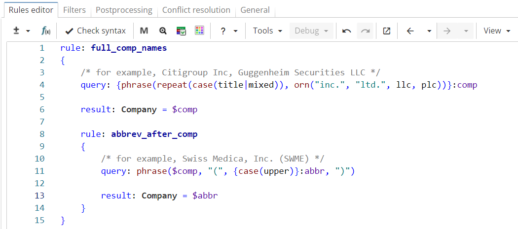Click the undo arrow icon

point(347,31)
